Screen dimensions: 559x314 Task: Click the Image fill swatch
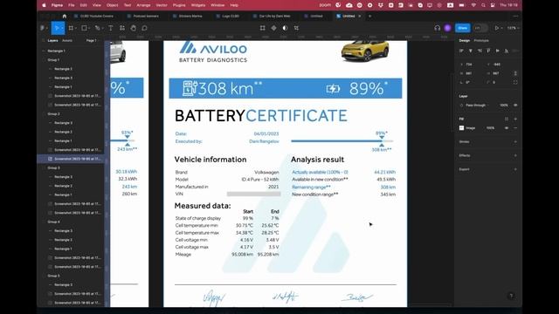tap(462, 128)
